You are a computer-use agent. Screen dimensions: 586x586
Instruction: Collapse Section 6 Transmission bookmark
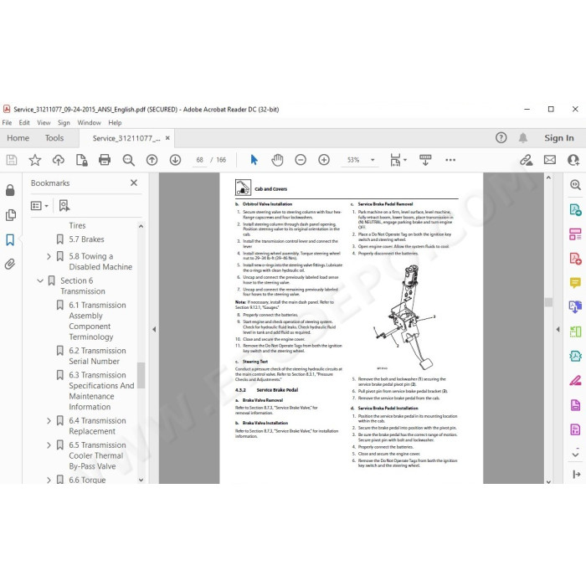click(40, 280)
